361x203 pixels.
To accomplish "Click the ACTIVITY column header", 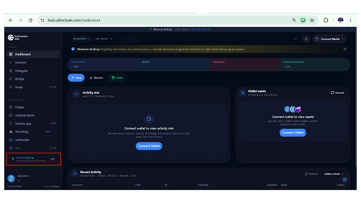I will click(x=77, y=185).
